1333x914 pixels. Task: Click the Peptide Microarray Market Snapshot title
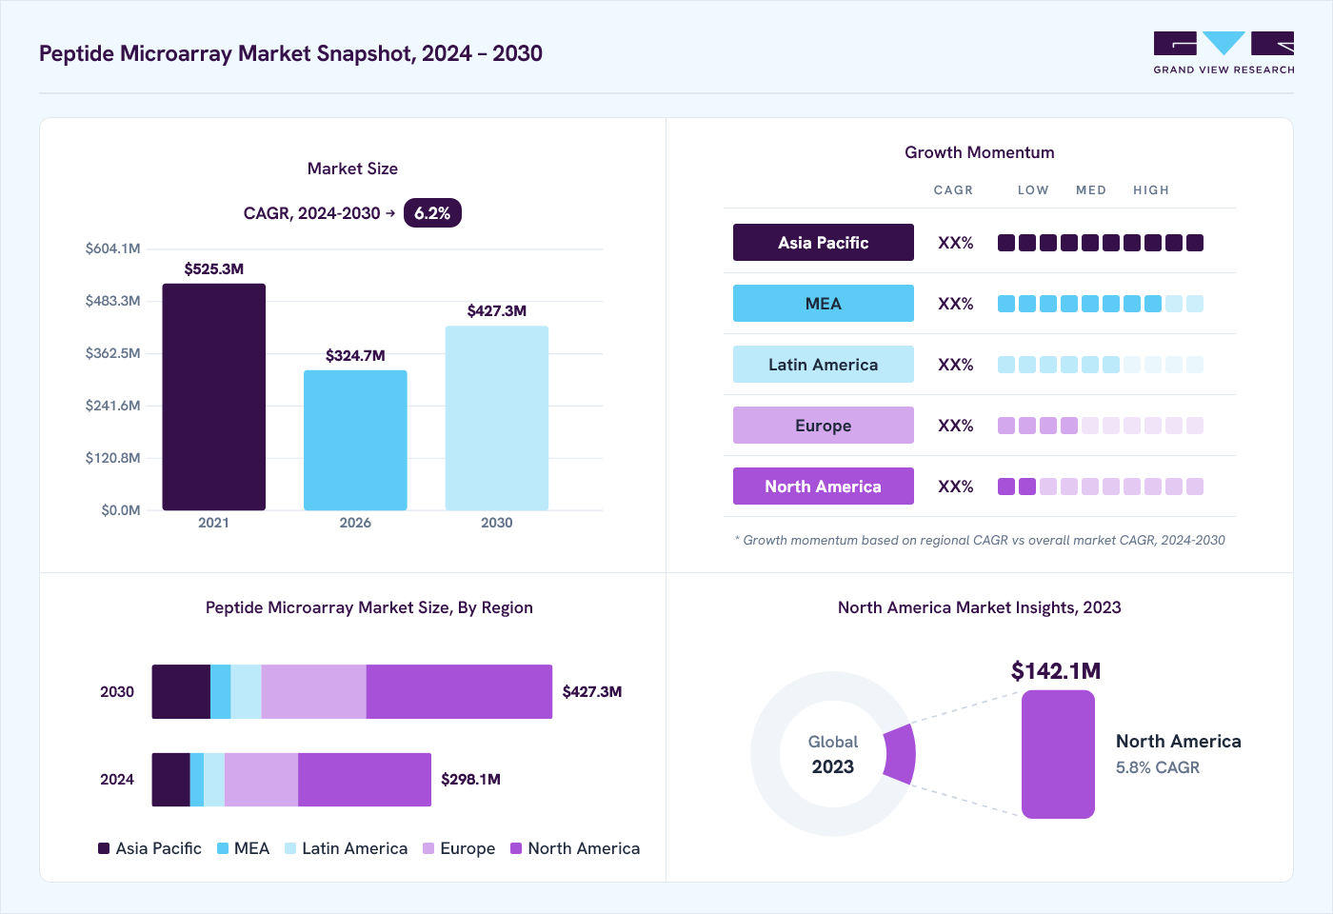click(x=290, y=53)
